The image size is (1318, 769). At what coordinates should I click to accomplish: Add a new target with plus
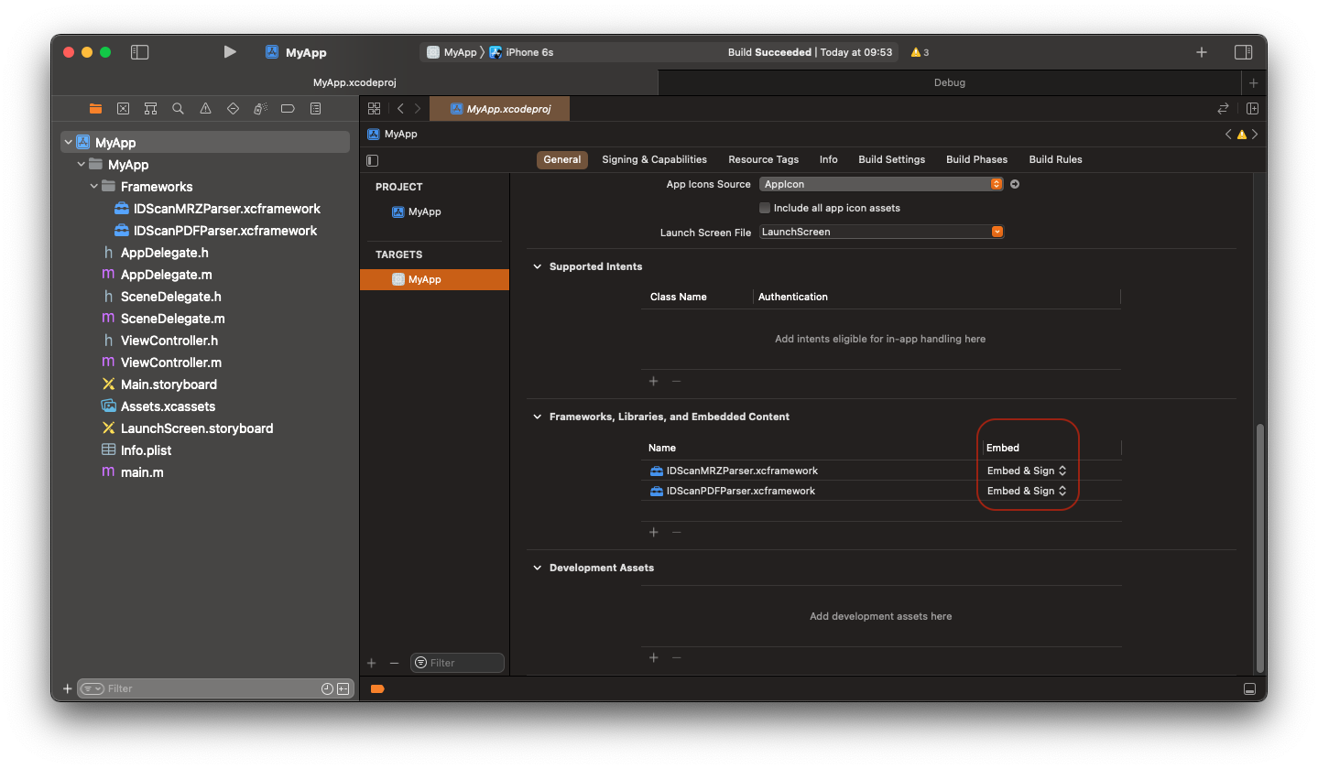[x=371, y=663]
